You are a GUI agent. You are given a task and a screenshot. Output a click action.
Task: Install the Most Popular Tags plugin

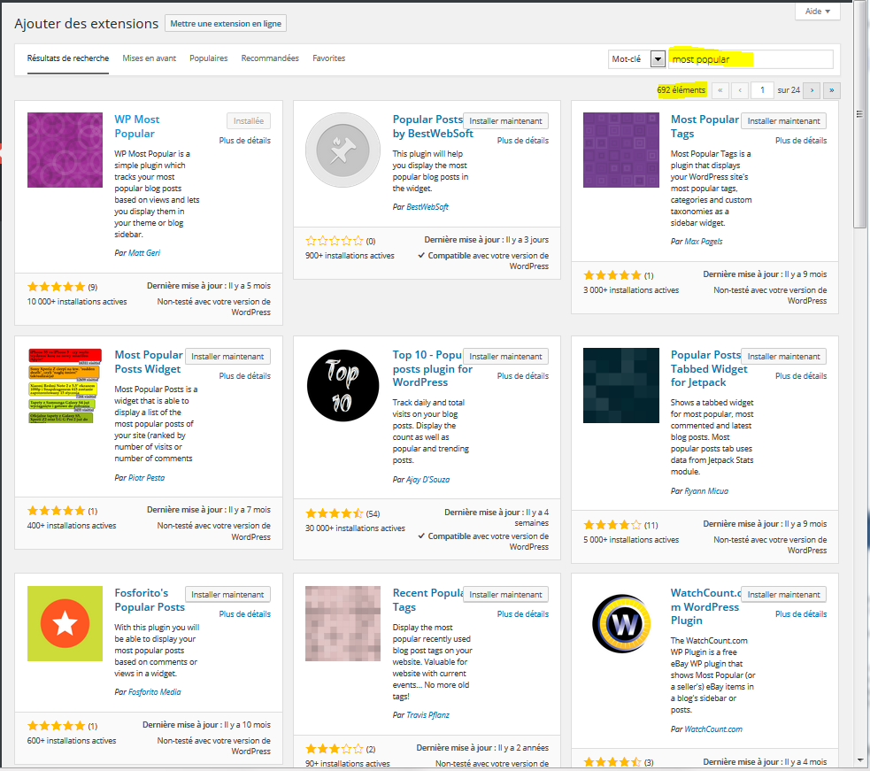pyautogui.click(x=783, y=121)
